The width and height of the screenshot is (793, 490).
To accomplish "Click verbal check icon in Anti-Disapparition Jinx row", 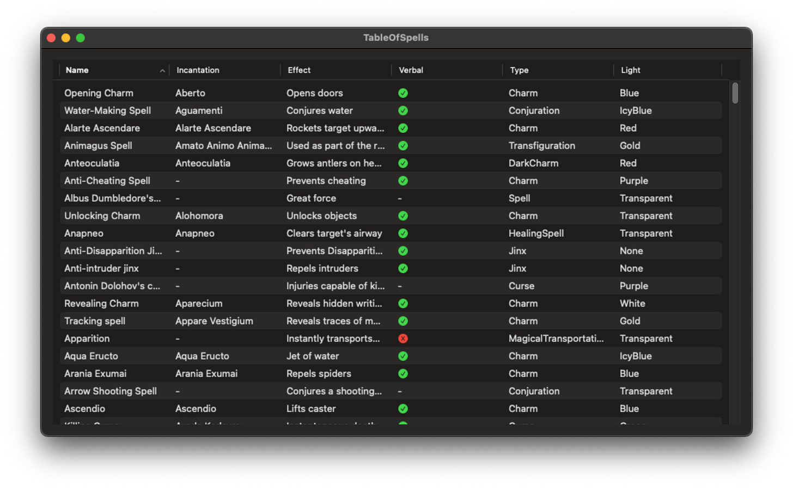I will click(x=403, y=251).
